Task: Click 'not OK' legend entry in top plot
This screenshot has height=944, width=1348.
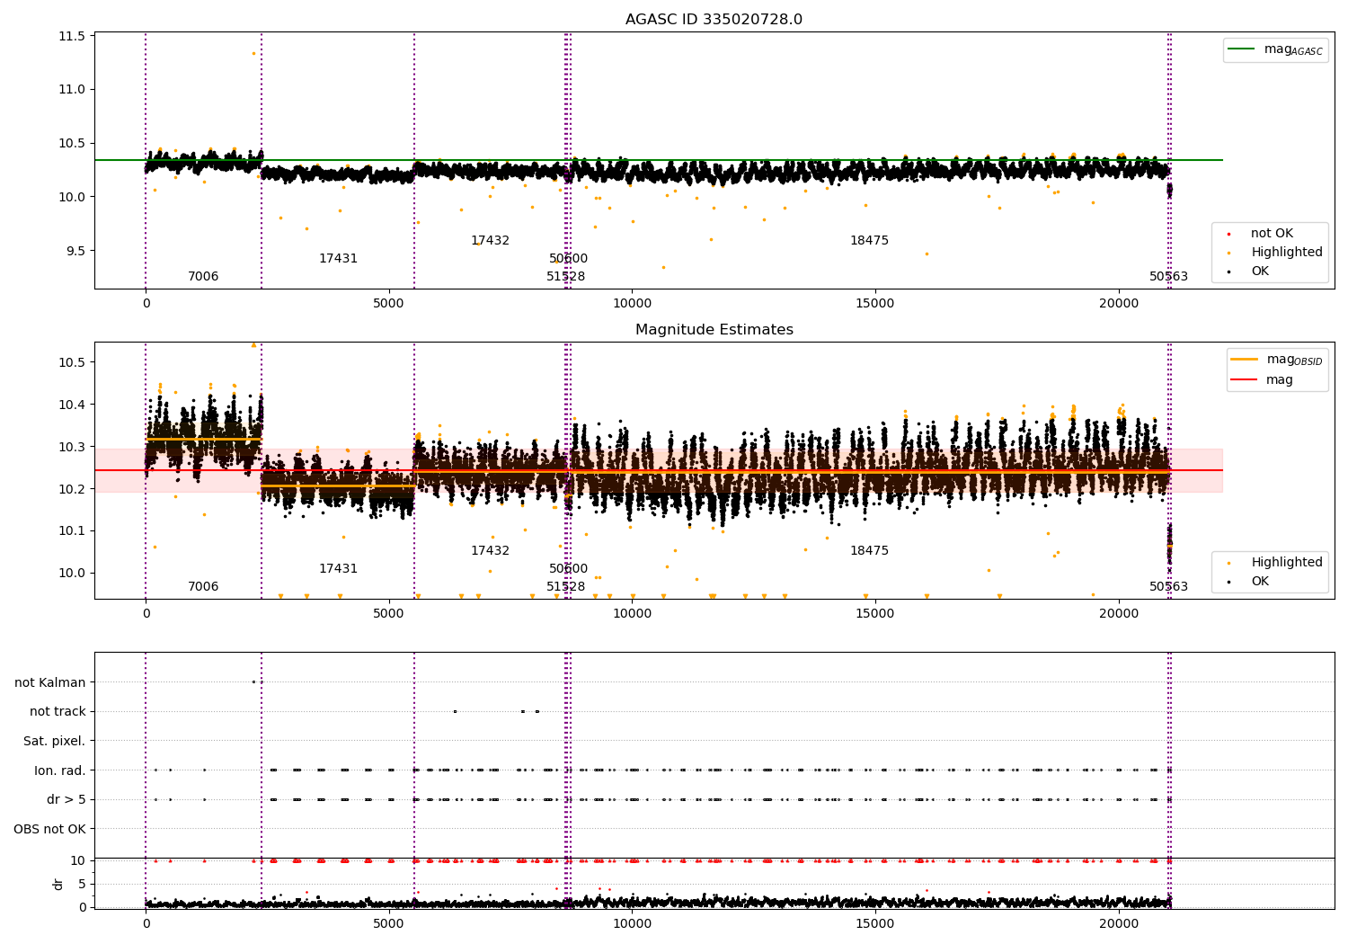Action: (x=1262, y=234)
